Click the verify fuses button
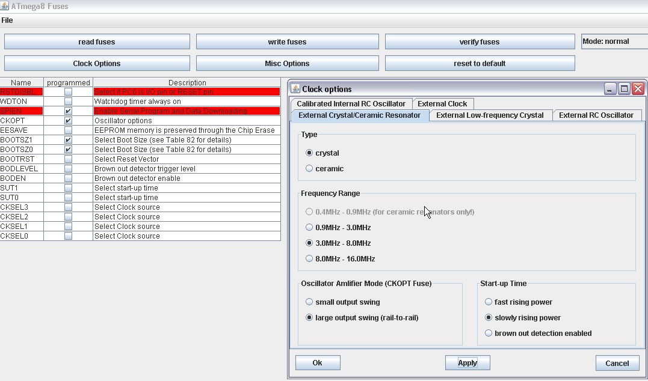The width and height of the screenshot is (648, 381). click(480, 41)
